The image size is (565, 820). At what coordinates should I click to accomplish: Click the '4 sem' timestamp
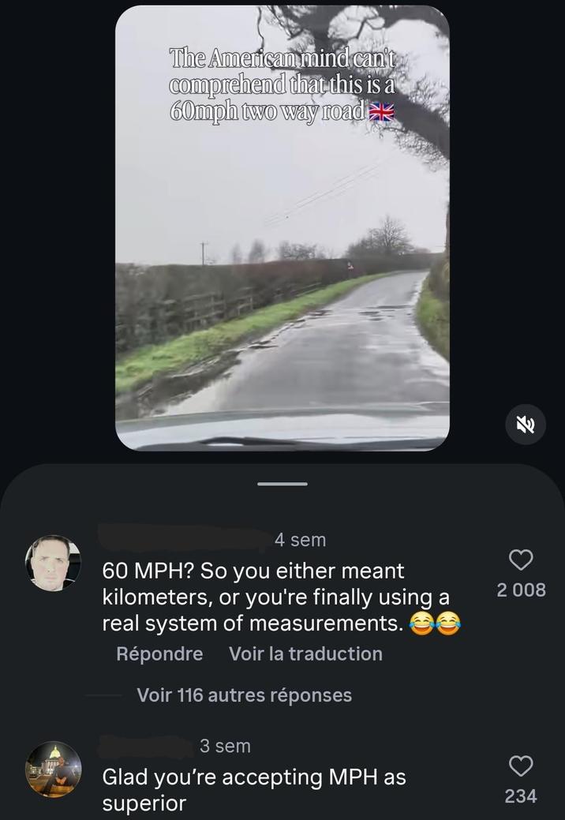(x=300, y=540)
